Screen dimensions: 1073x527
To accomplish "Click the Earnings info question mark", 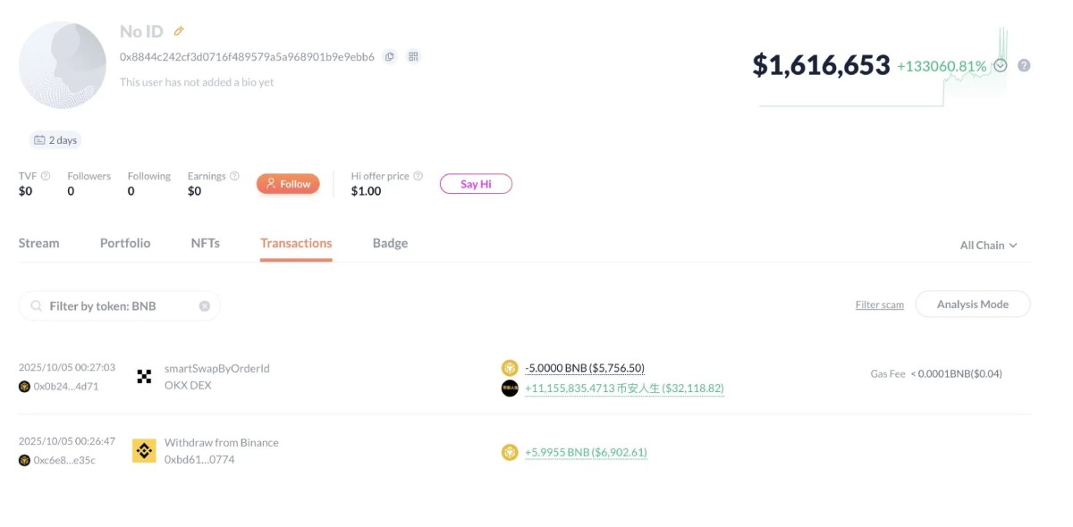I will (x=234, y=176).
